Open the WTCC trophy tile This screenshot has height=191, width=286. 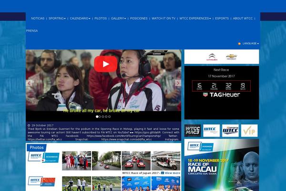[x=211, y=131]
